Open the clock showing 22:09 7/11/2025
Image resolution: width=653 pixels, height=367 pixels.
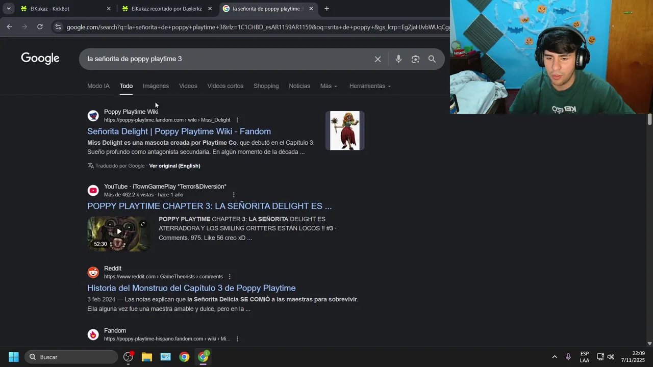[633, 357]
